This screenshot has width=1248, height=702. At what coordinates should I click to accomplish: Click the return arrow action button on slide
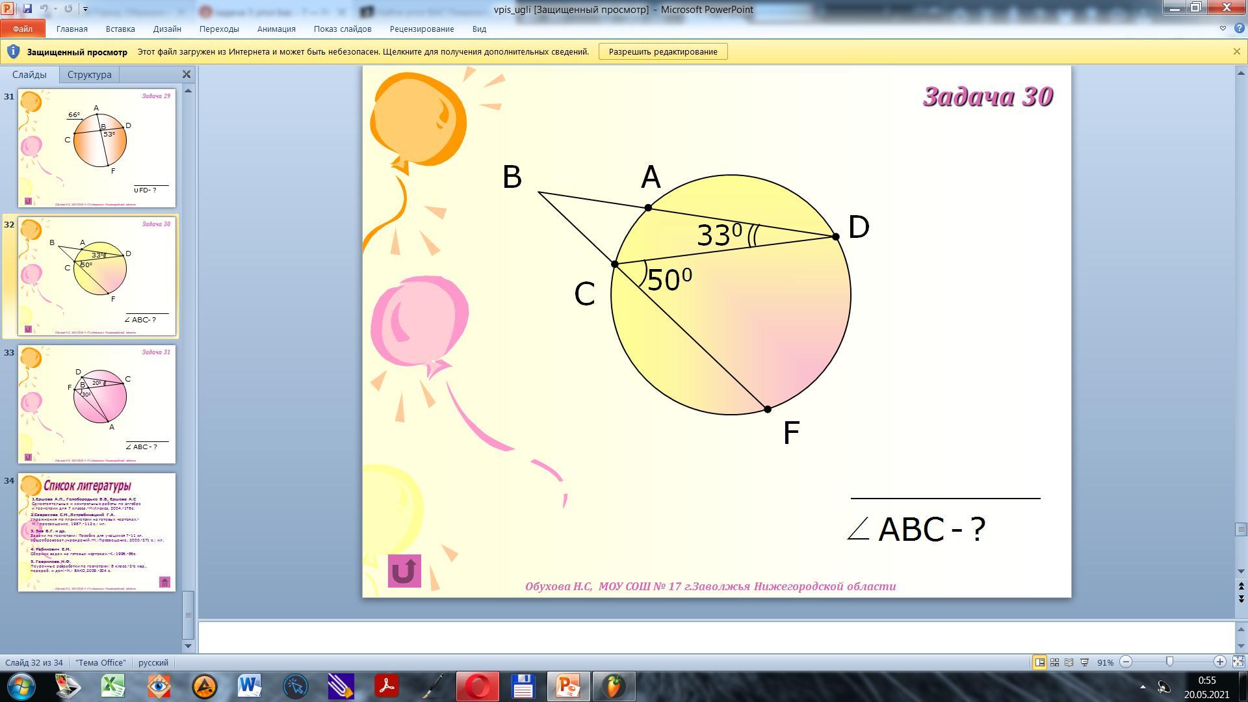(x=404, y=571)
